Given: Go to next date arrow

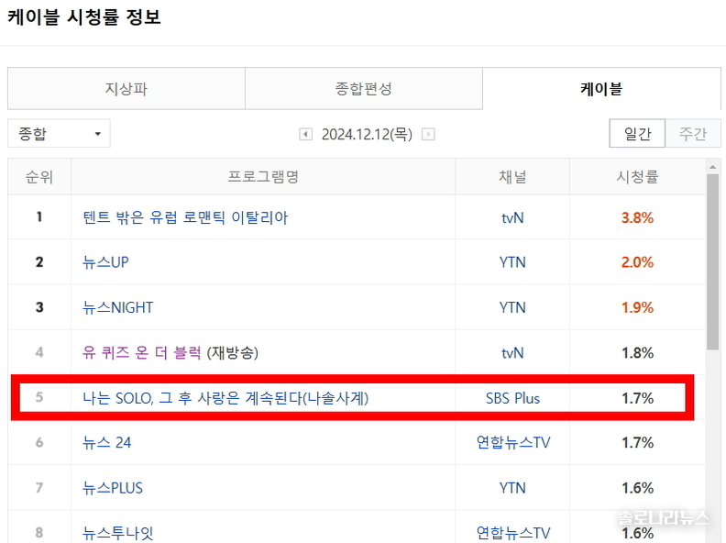Looking at the screenshot, I should pos(428,134).
